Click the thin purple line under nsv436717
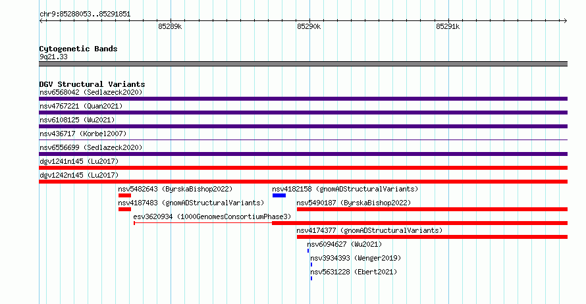Viewport: 586px width, 304px height. click(303, 140)
